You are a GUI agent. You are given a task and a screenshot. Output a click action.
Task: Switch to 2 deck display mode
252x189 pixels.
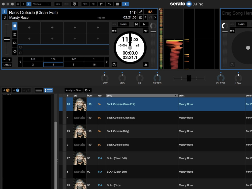[x=29, y=4]
